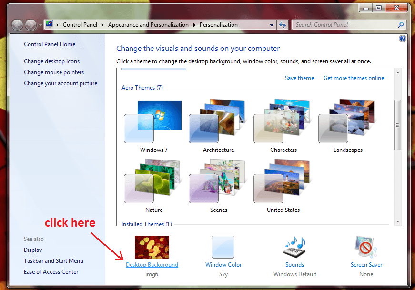The image size is (415, 290).
Task: Open Change your account picture
Action: (x=61, y=83)
